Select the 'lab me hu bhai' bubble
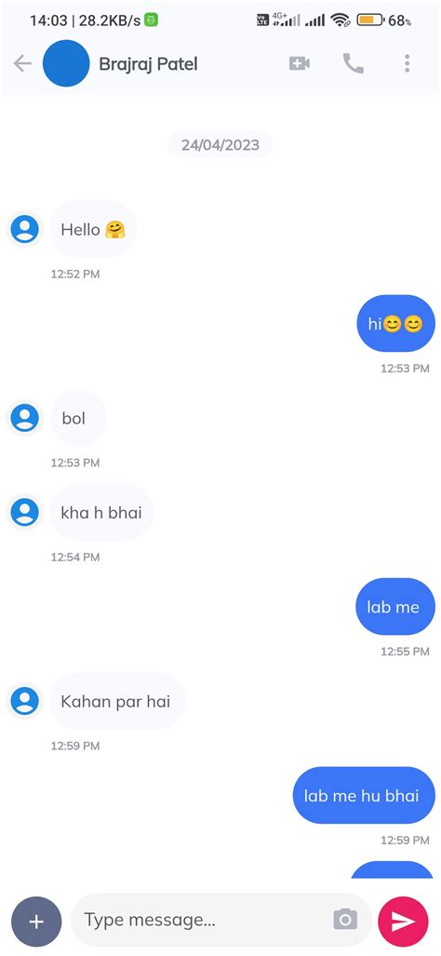This screenshot has height=956, width=441. tap(365, 796)
